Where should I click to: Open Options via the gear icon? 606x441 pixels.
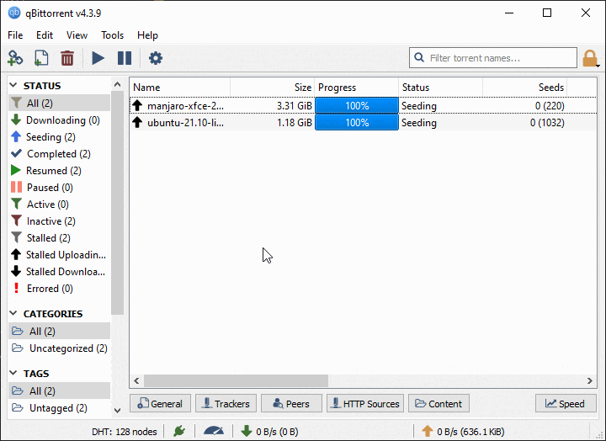156,58
